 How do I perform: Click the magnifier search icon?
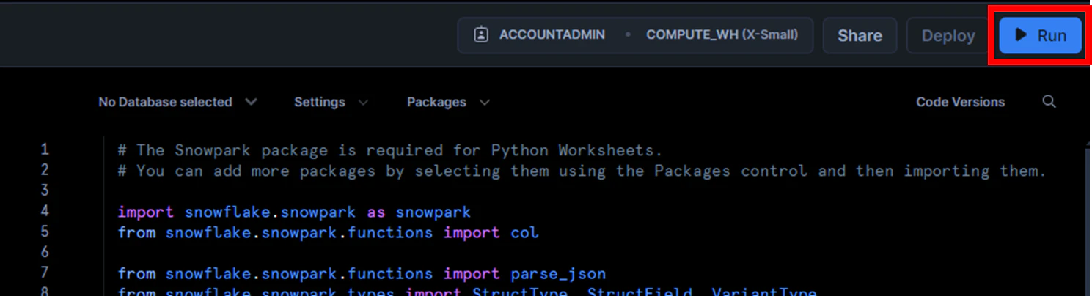[x=1049, y=101]
